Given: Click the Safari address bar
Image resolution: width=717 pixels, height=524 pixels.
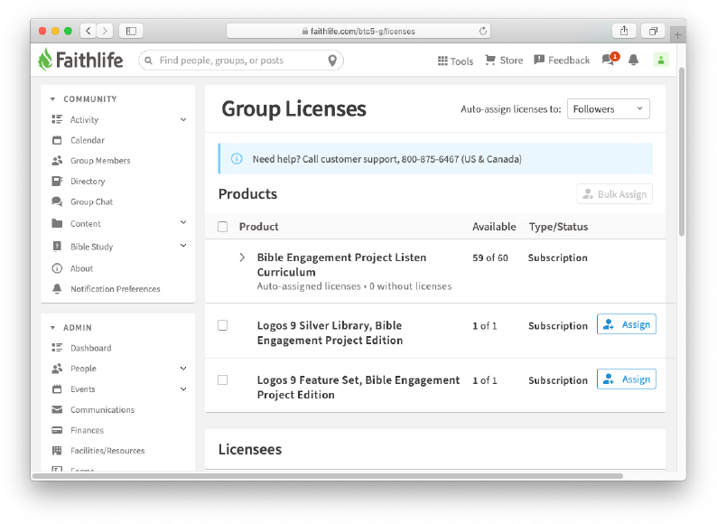Looking at the screenshot, I should (x=358, y=31).
